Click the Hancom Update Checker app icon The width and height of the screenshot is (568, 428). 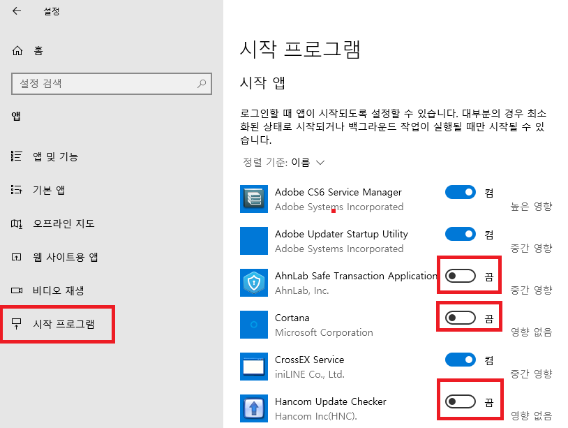click(x=254, y=408)
